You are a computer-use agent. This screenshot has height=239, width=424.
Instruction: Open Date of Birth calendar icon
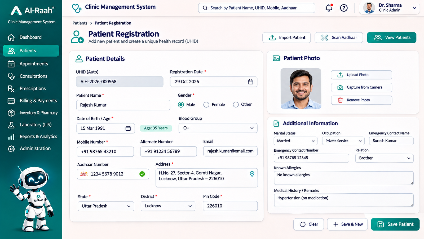128,128
